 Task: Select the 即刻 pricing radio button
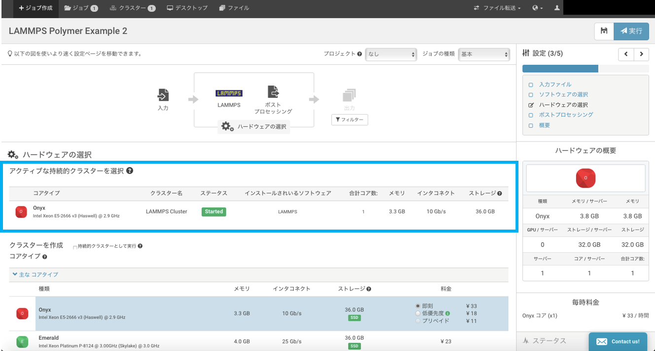(418, 306)
